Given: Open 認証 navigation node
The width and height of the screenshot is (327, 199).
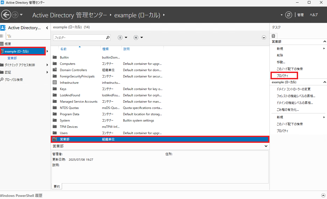Looking at the screenshot, I should (8, 72).
